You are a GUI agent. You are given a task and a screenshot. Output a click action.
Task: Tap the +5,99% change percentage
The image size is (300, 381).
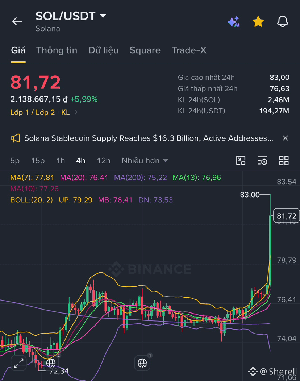point(84,99)
